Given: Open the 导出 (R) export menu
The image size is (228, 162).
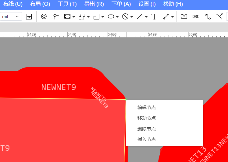Looking at the screenshot, I should click(94, 4).
